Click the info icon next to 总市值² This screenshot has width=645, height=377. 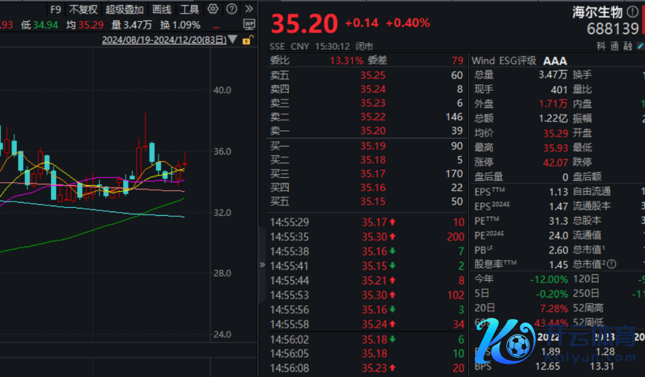610,264
